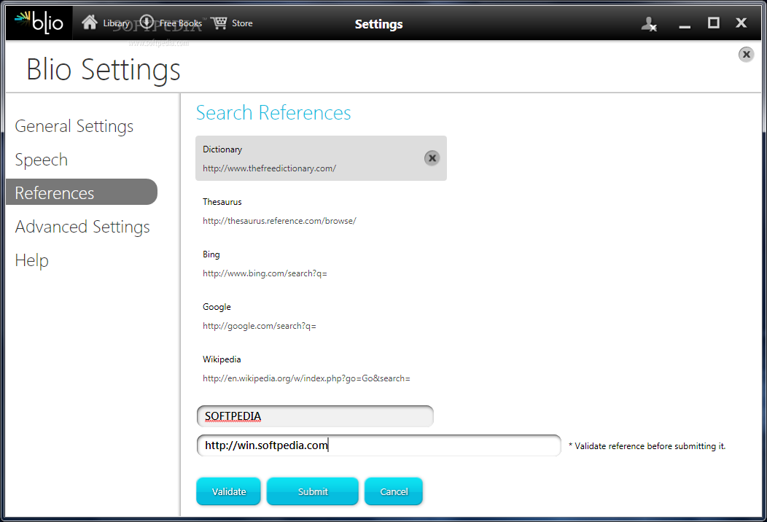Open Advanced Settings section
767x522 pixels.
[82, 227]
